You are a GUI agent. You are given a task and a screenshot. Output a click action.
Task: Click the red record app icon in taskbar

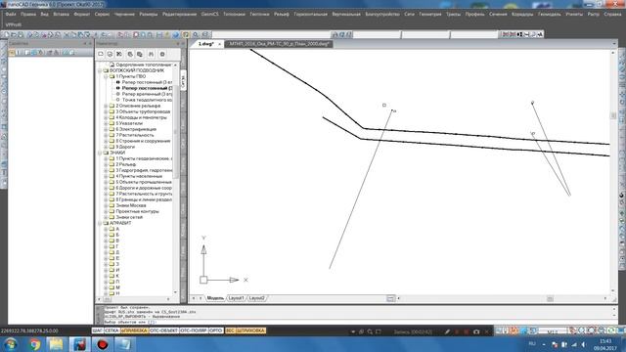click(x=102, y=344)
